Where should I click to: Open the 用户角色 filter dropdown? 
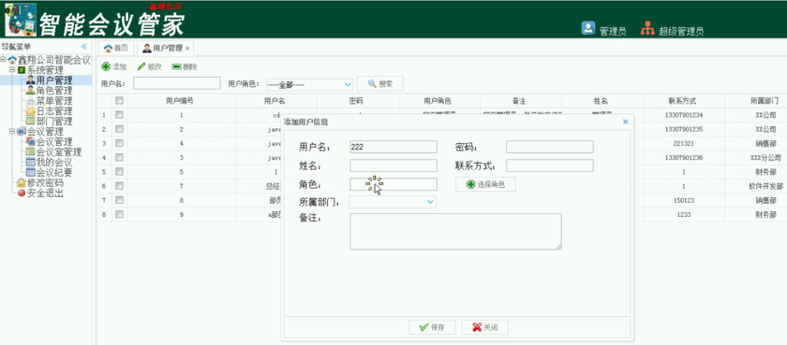tap(348, 85)
